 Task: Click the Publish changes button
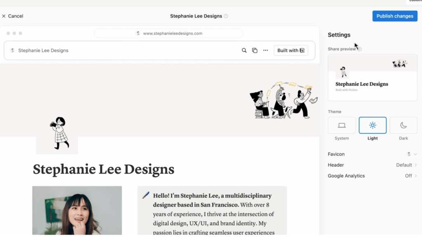click(395, 16)
